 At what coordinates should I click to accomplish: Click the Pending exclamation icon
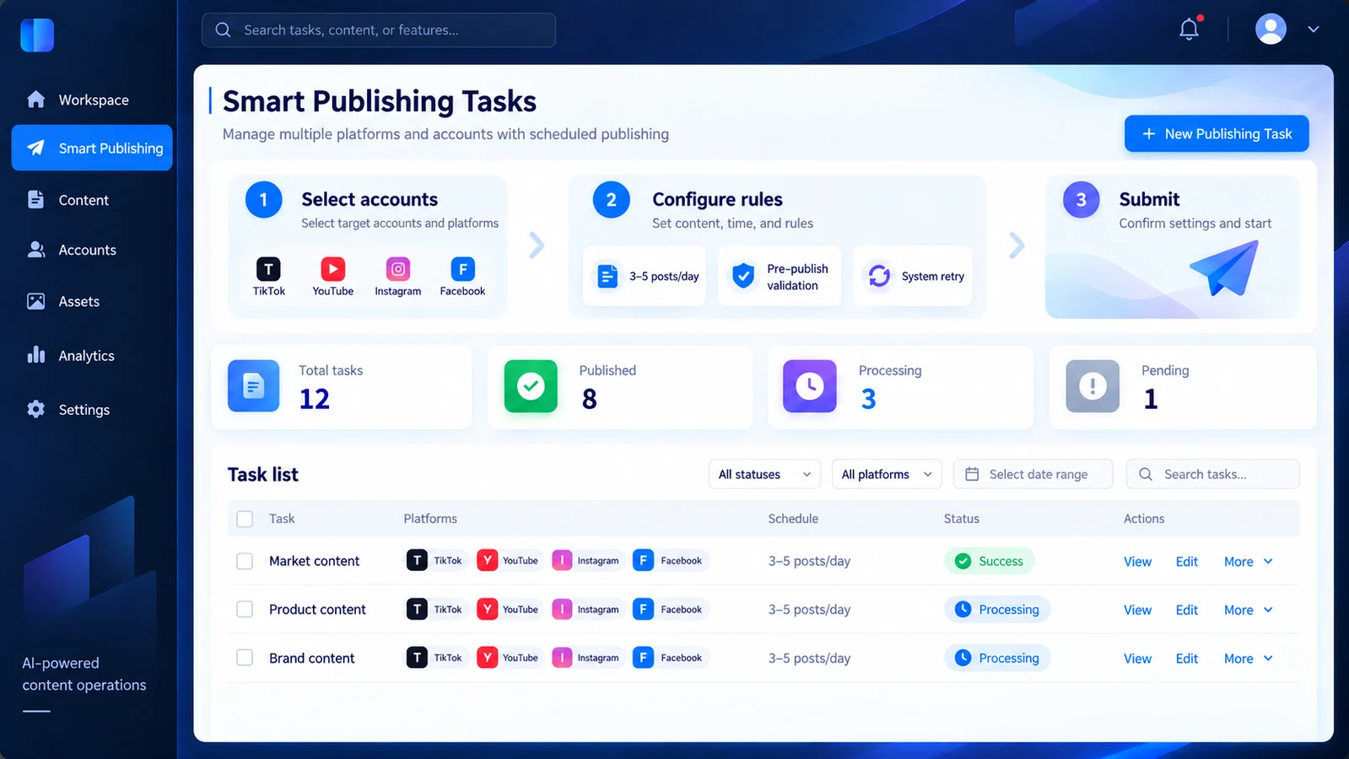coord(1093,386)
